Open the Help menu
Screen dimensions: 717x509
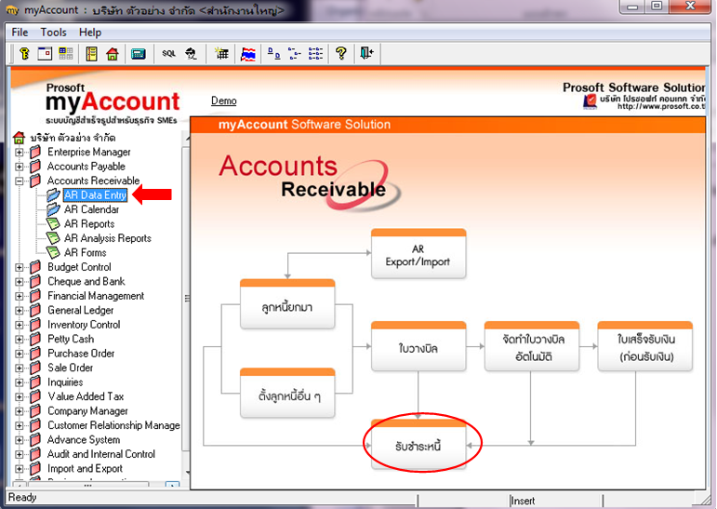[90, 33]
